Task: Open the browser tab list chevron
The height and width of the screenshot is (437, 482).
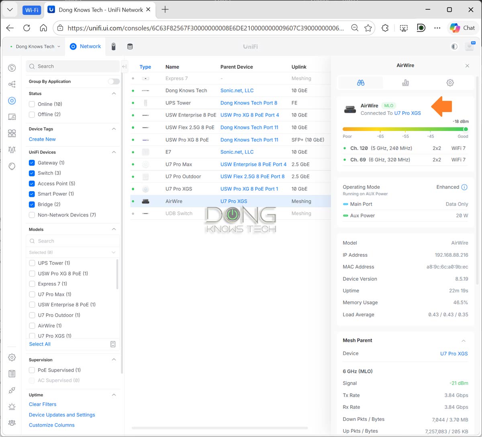Action: point(10,10)
